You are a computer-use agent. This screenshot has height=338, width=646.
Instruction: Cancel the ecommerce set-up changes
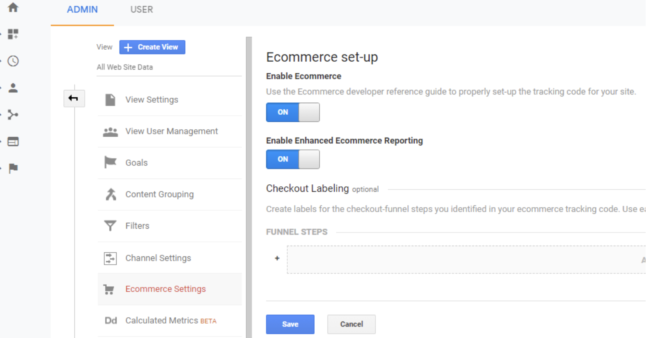coord(351,324)
